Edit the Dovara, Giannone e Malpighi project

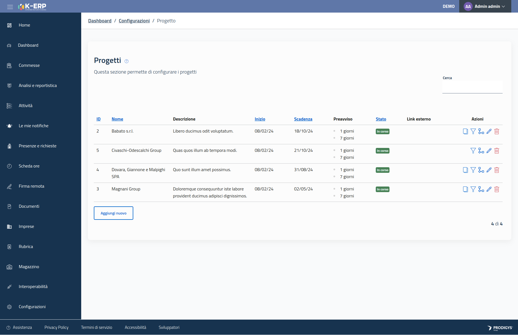tap(489, 170)
